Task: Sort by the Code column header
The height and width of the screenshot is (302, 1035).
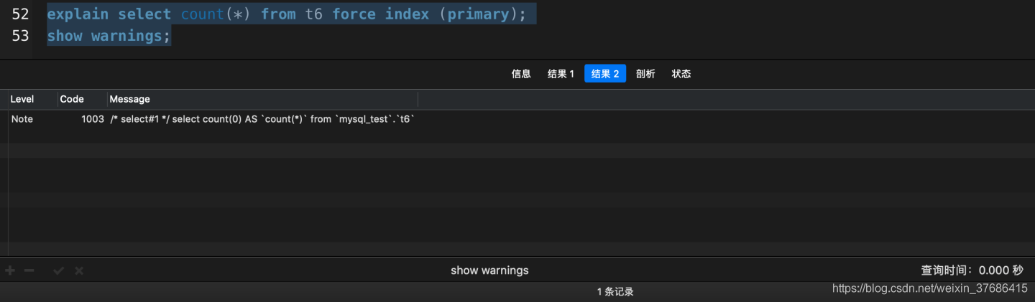Action: (72, 99)
